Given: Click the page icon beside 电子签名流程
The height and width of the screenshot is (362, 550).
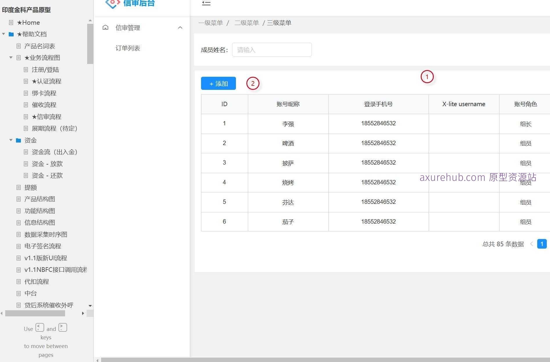Looking at the screenshot, I should point(18,246).
